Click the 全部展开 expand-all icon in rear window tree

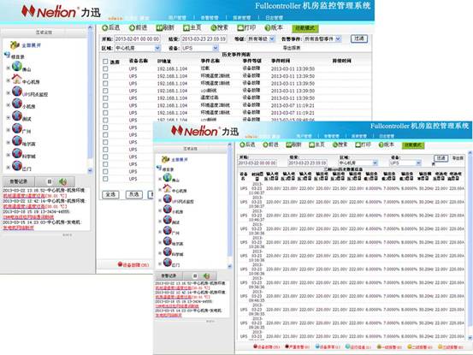tap(15, 45)
